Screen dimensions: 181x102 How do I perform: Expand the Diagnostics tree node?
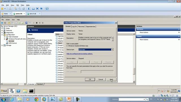[2, 33]
